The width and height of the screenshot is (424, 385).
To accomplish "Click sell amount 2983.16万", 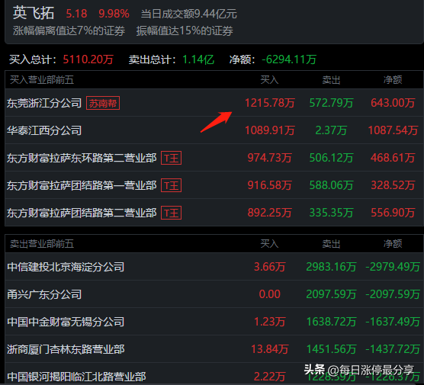I will click(331, 267).
